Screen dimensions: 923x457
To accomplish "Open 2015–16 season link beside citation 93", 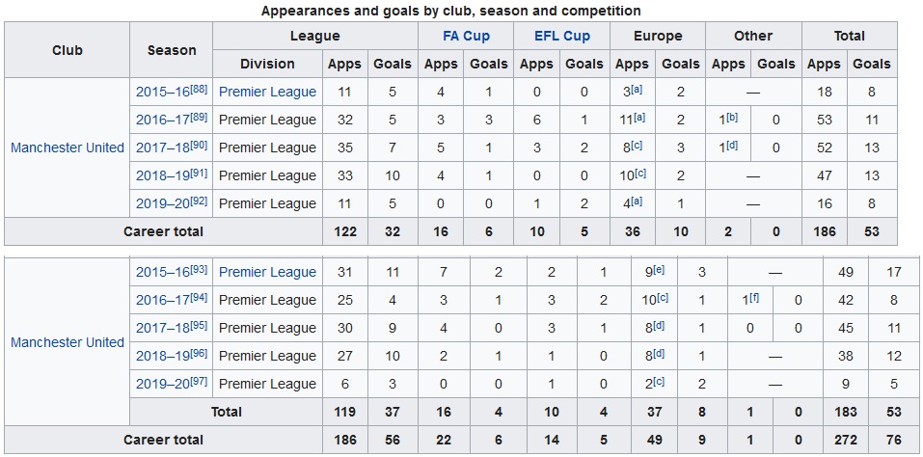I will coord(164,272).
